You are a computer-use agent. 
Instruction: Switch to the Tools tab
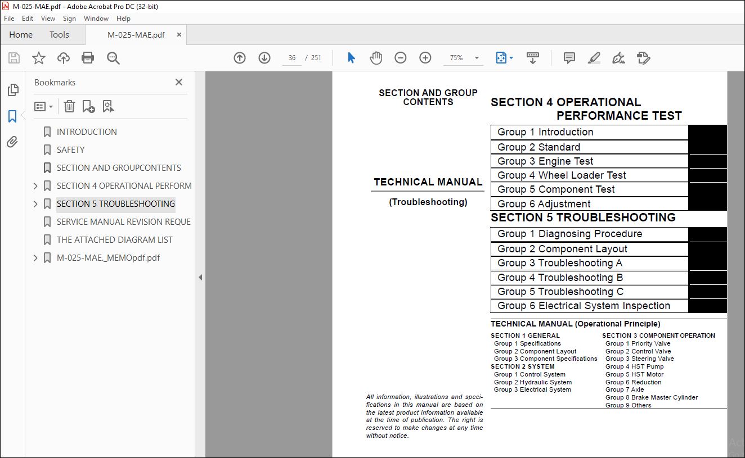coord(59,35)
